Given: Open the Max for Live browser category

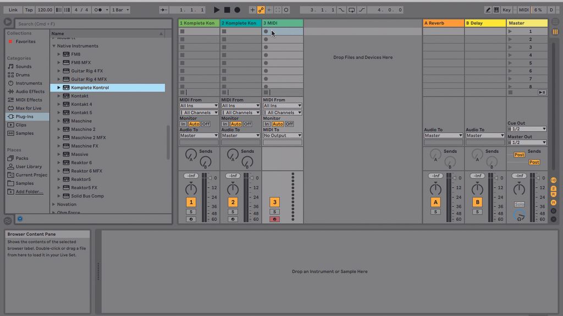Looking at the screenshot, I should coord(26,108).
